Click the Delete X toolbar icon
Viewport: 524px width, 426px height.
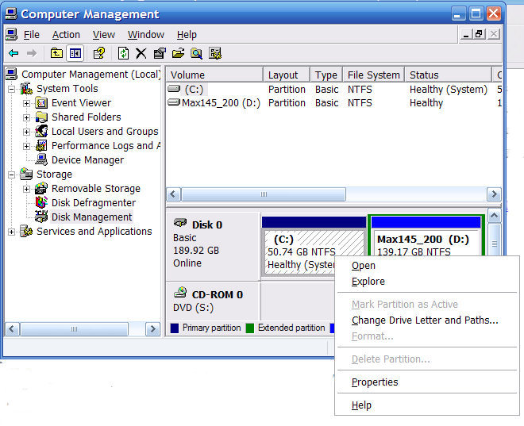(141, 53)
